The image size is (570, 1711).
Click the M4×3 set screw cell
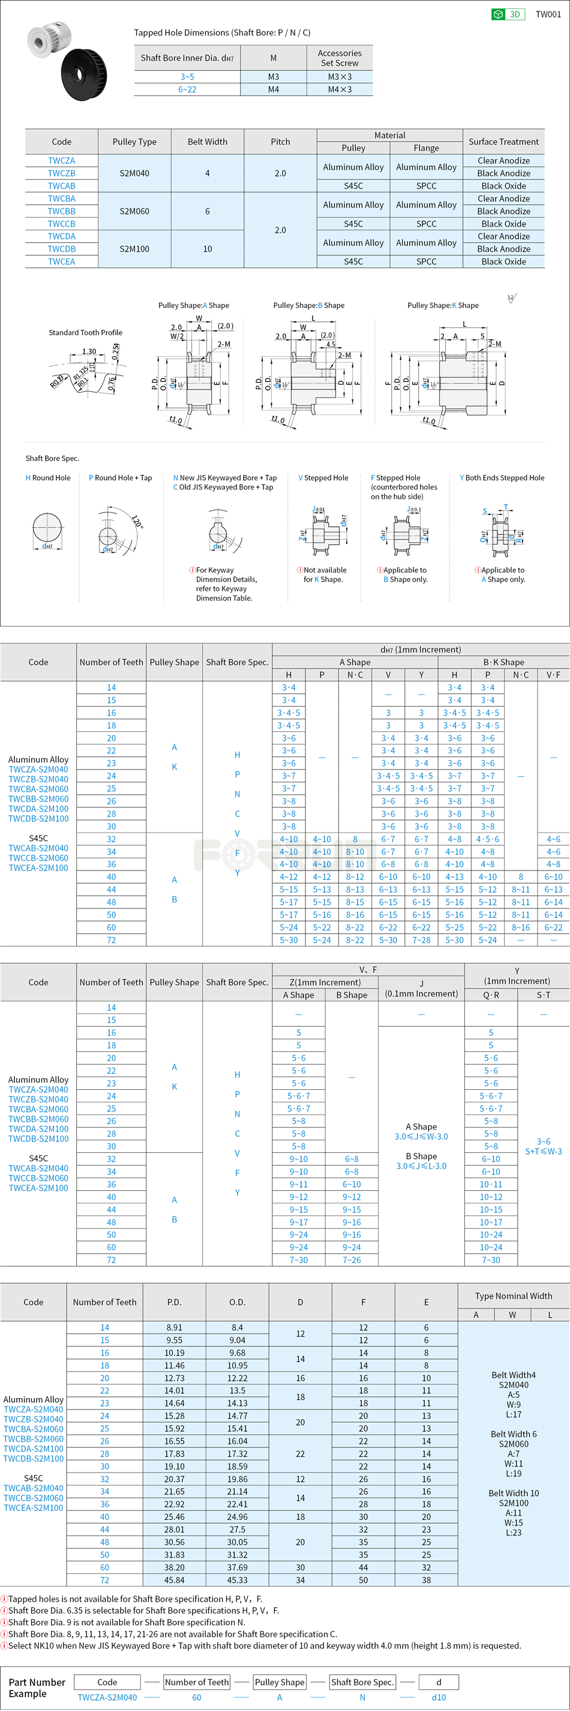tap(340, 89)
